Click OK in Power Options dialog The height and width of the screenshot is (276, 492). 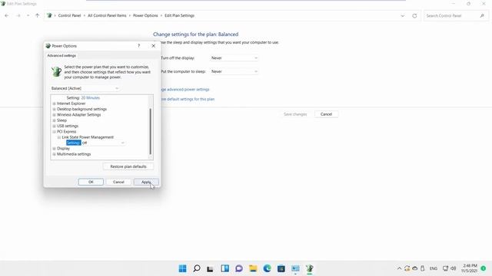point(91,182)
